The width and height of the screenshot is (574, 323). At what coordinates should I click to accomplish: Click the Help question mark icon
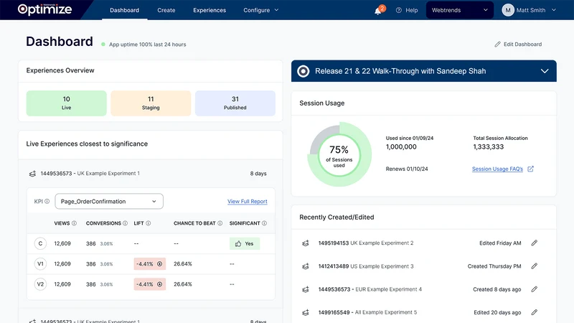click(x=399, y=10)
